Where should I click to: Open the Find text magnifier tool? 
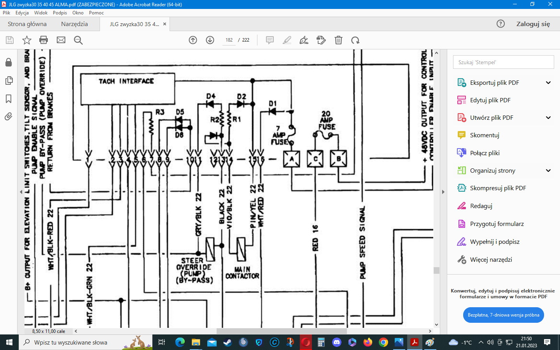coord(78,40)
